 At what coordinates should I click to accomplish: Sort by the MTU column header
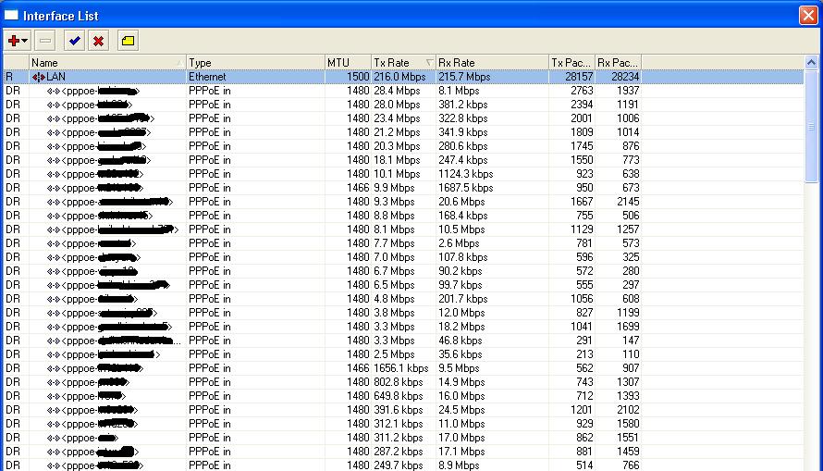348,63
